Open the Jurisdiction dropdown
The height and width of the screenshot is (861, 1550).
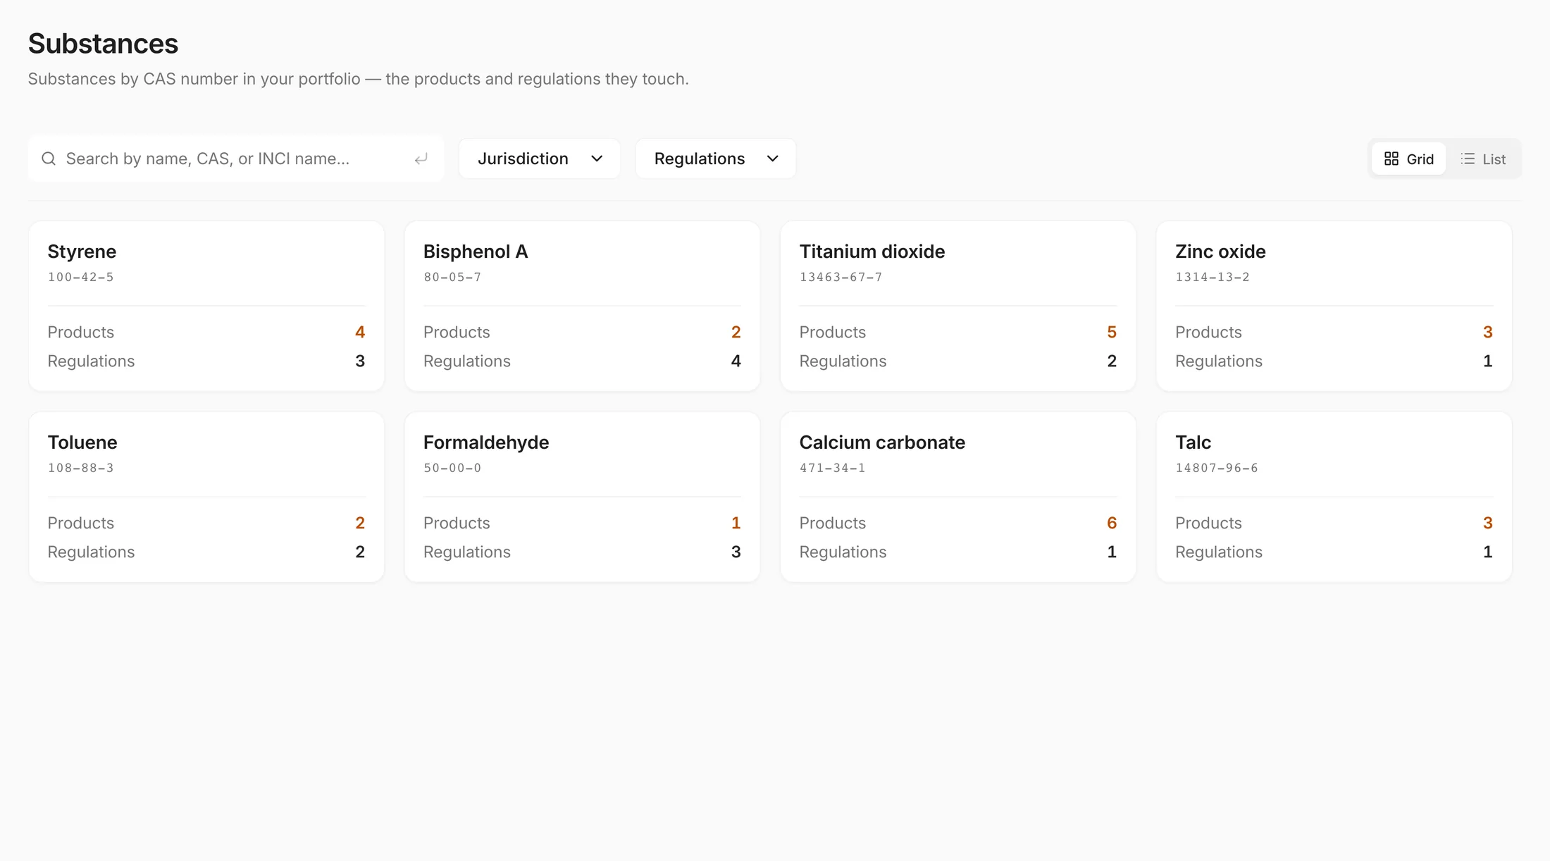[540, 159]
